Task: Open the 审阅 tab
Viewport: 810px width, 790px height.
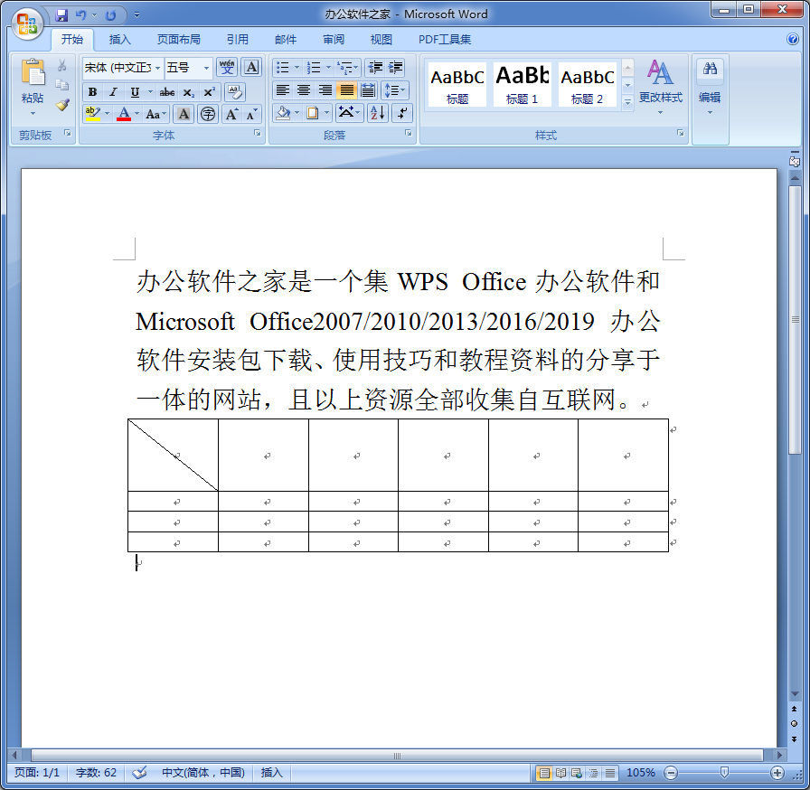Action: click(334, 39)
